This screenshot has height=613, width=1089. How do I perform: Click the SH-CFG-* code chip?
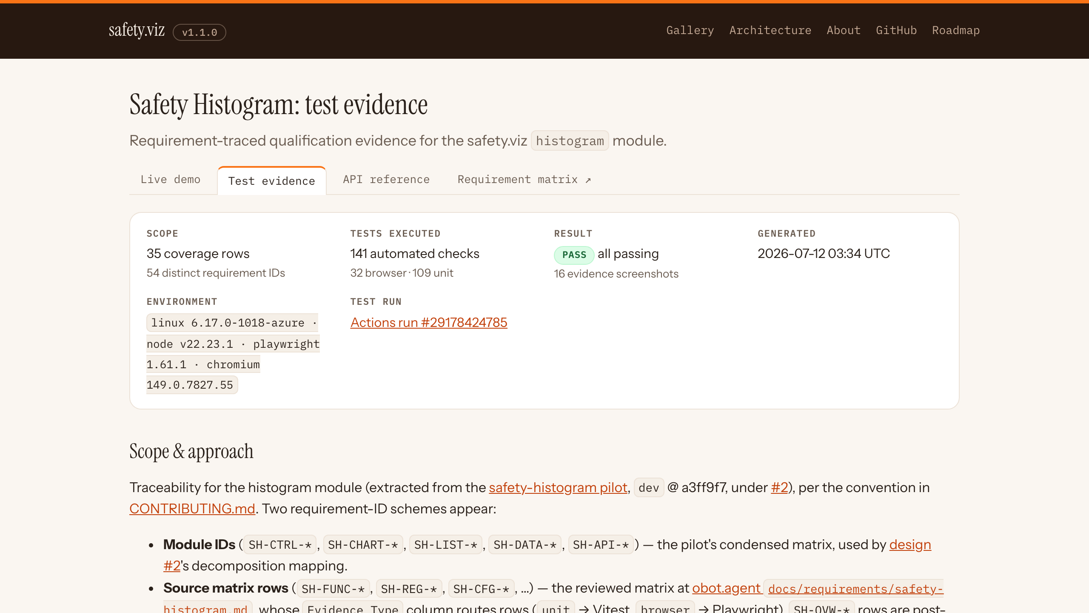pos(481,589)
